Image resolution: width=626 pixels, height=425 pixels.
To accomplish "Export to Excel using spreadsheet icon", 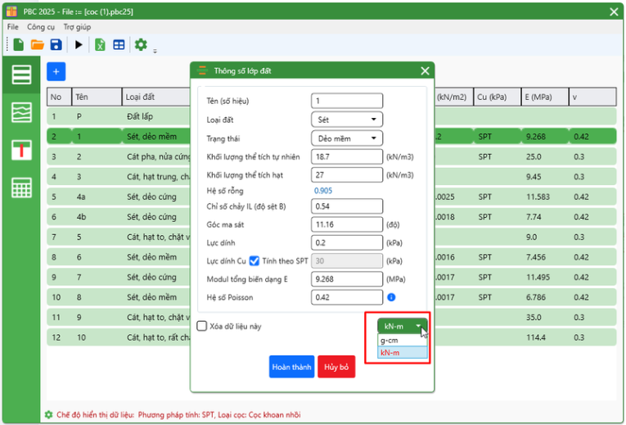I will 100,45.
